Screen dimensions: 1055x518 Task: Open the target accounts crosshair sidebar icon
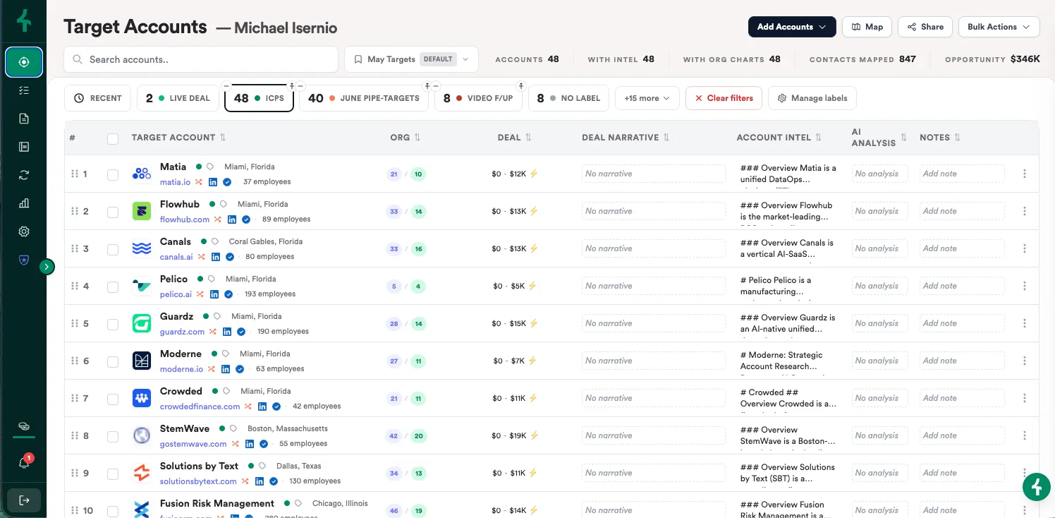point(24,62)
